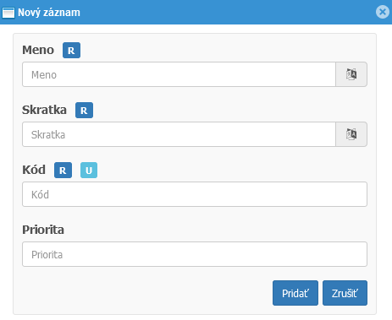Screen dimensions: 392x320
Task: Focus the Meno text field
Action: (x=179, y=74)
